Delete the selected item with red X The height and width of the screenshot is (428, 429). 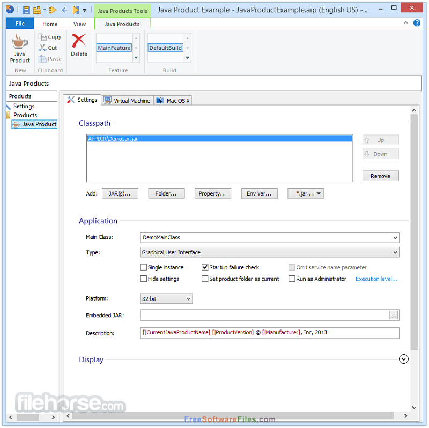click(x=79, y=45)
